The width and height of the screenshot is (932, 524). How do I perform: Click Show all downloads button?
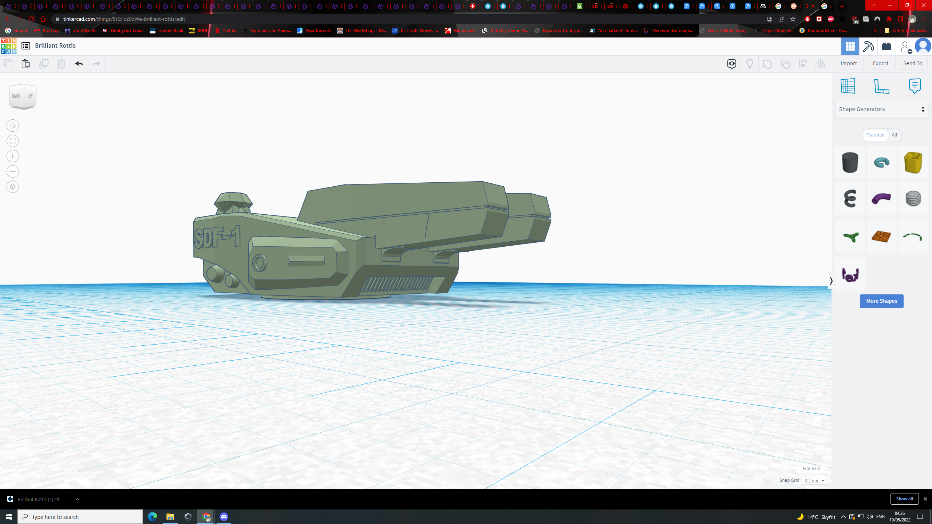pos(904,499)
